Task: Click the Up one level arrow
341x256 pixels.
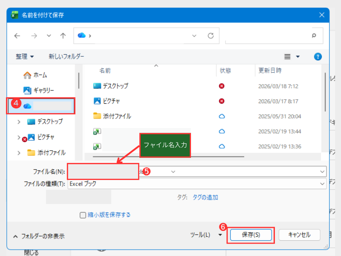Action: (x=63, y=36)
